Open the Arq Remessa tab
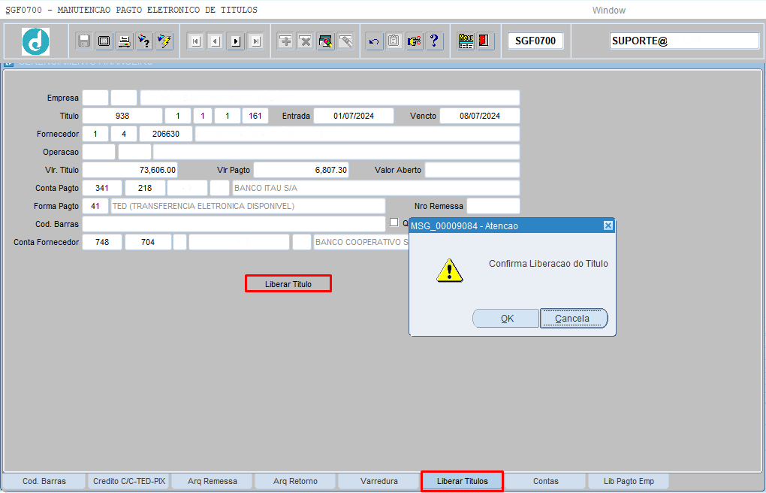 pos(213,481)
